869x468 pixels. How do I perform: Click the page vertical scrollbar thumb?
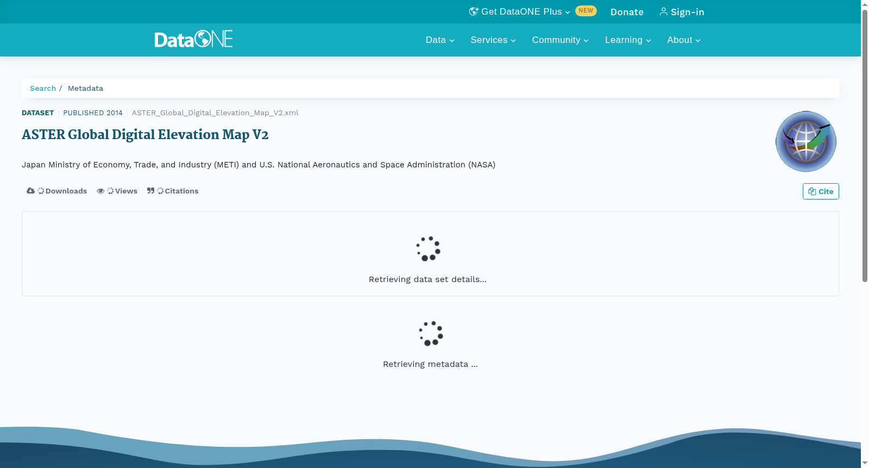(865, 146)
